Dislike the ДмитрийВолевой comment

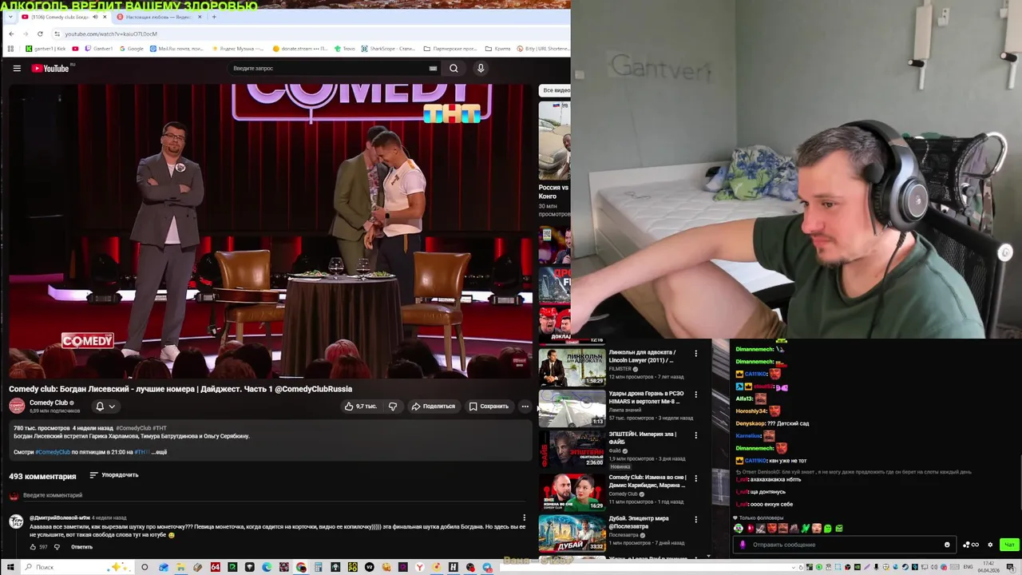point(57,547)
